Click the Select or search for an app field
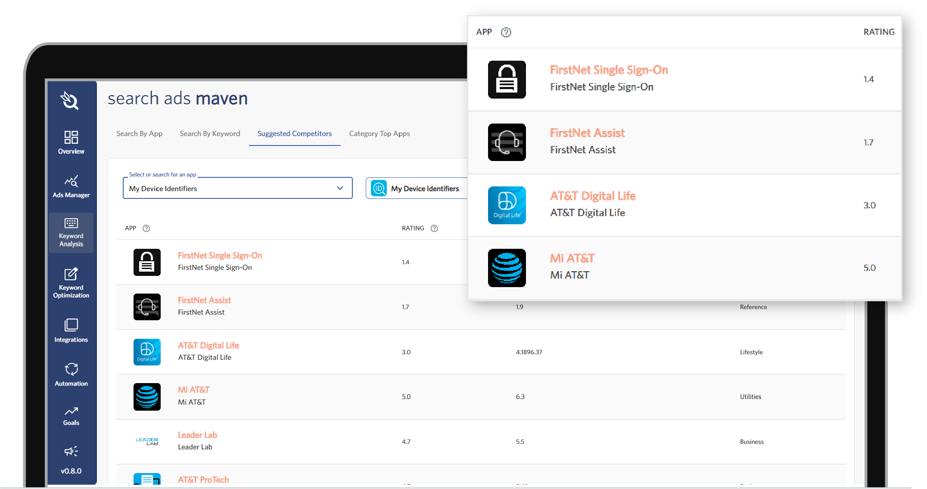This screenshot has height=489, width=927. (238, 188)
